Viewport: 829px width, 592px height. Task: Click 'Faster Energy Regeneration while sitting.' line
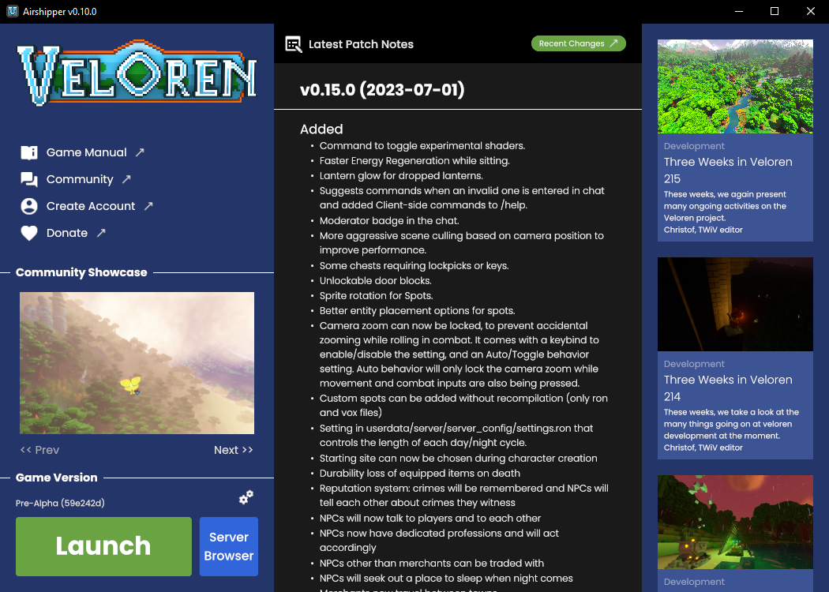414,161
